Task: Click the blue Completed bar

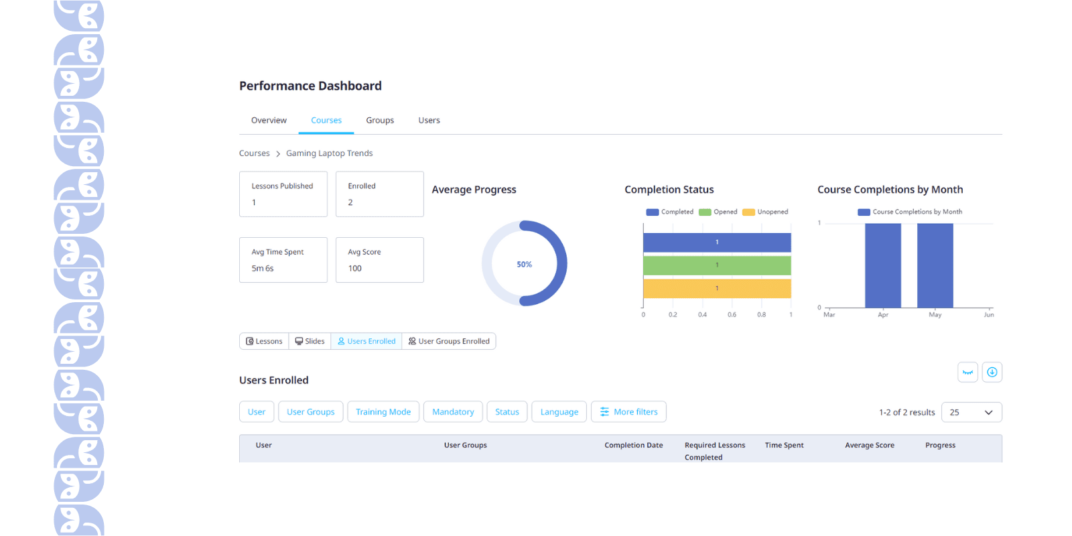Action: click(717, 243)
